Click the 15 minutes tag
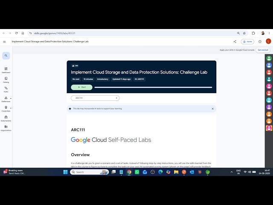Viewport: 273px width, 205px height. 88,79
